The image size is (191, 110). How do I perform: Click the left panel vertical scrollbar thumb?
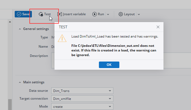tap(10, 104)
